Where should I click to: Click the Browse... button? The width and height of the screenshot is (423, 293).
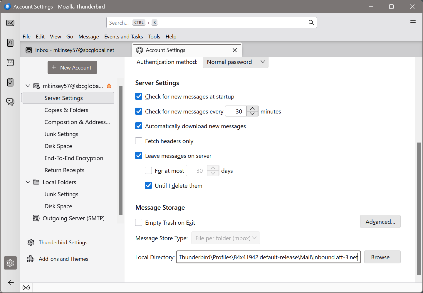tap(382, 257)
